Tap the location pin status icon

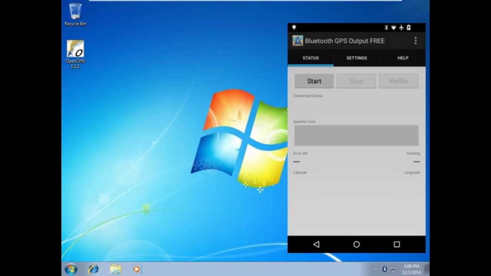pos(294,28)
